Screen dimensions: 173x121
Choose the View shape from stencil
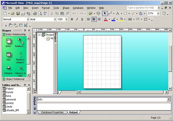(8, 56)
